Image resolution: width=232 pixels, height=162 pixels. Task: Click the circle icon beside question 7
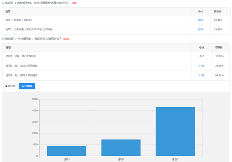pos(3,39)
